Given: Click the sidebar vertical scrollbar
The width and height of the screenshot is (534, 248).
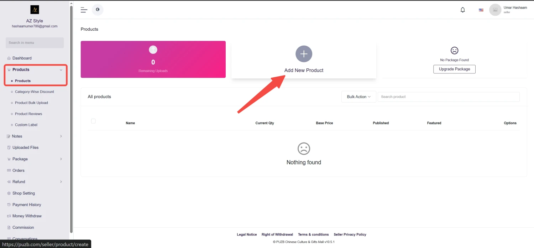Looking at the screenshot, I should [72, 118].
